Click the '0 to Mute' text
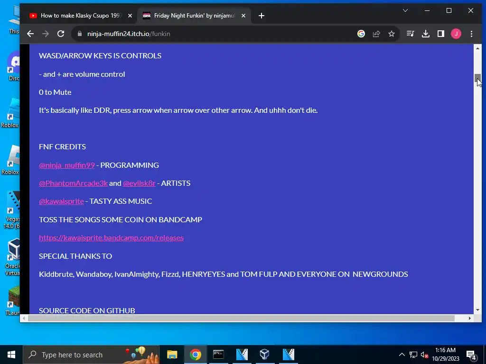The width and height of the screenshot is (486, 364). click(x=55, y=92)
